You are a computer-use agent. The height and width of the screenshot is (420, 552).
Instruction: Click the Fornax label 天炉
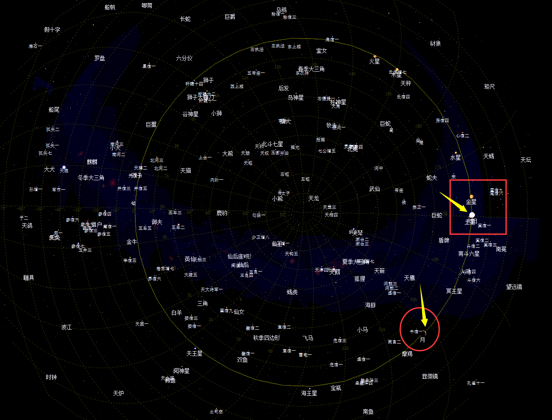pos(118,393)
